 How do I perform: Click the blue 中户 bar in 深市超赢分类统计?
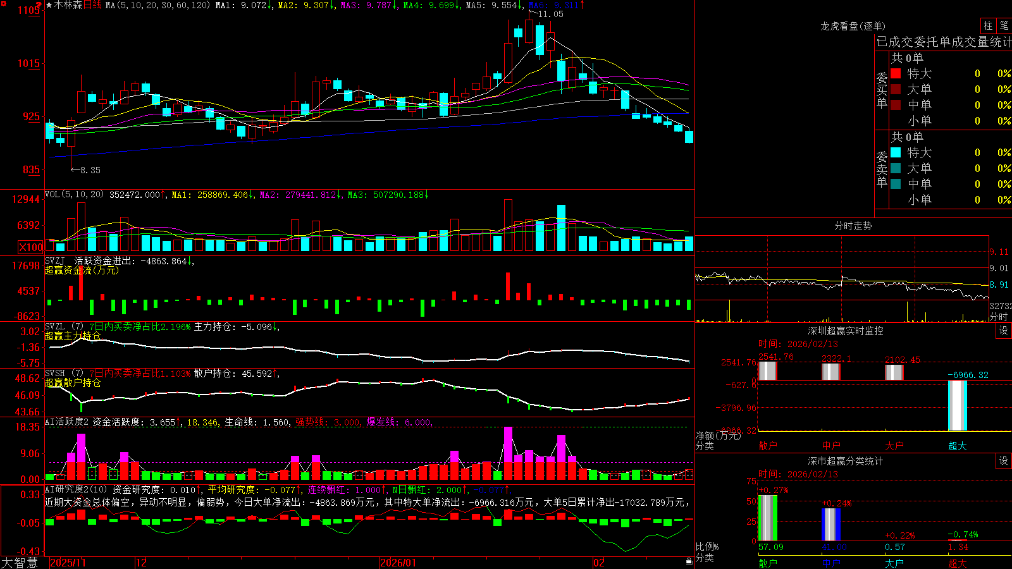pos(831,524)
